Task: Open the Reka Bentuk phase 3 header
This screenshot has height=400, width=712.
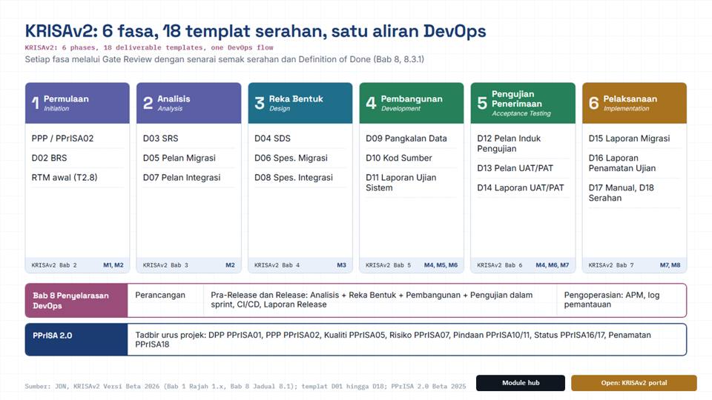Action: pos(300,103)
